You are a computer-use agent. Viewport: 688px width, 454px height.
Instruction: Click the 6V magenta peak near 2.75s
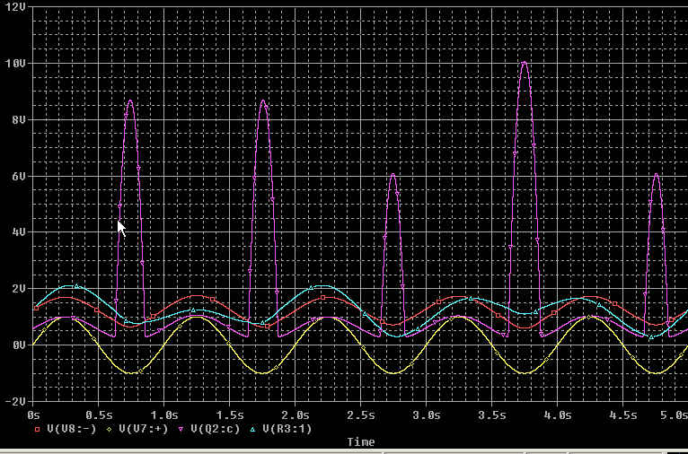click(x=393, y=175)
